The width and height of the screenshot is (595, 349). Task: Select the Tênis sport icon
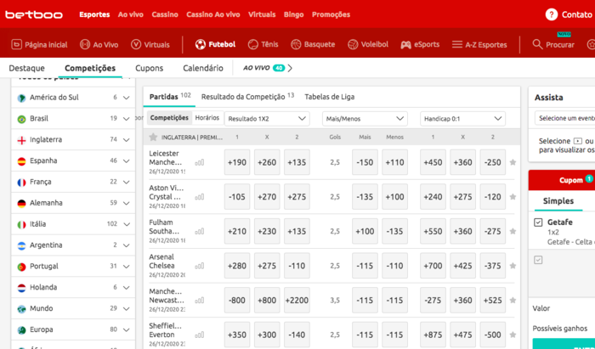pyautogui.click(x=253, y=44)
